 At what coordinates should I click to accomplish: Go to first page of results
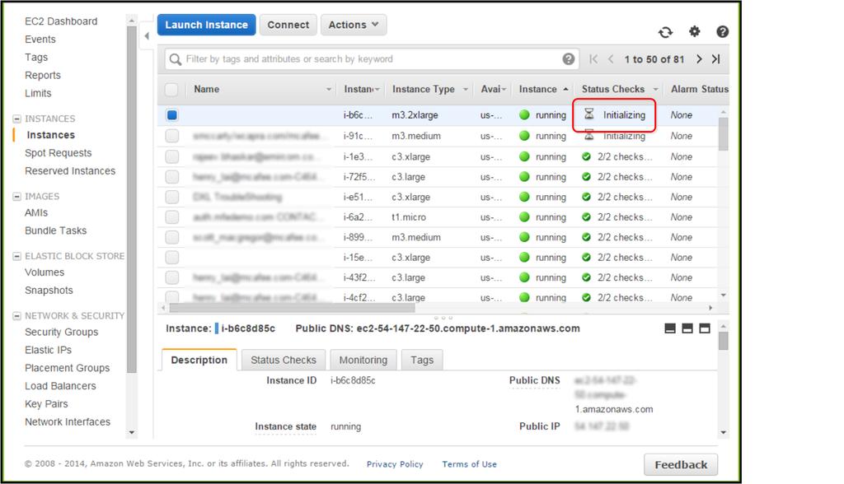[x=593, y=59]
